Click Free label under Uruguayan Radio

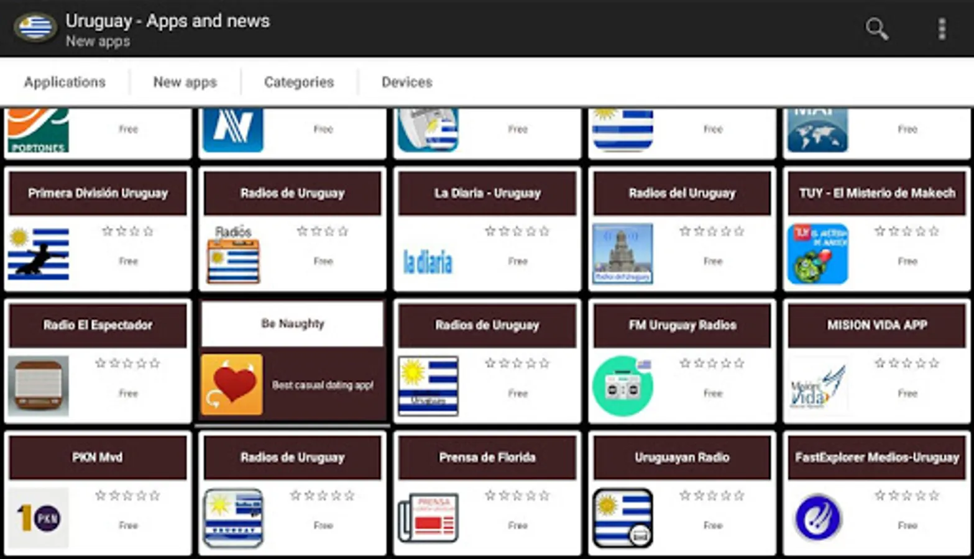(713, 525)
